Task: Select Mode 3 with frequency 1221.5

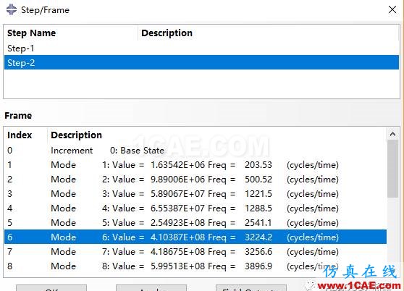Action: click(195, 194)
